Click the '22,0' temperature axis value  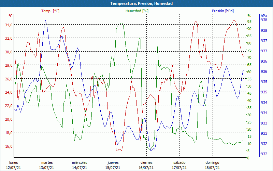9,106
